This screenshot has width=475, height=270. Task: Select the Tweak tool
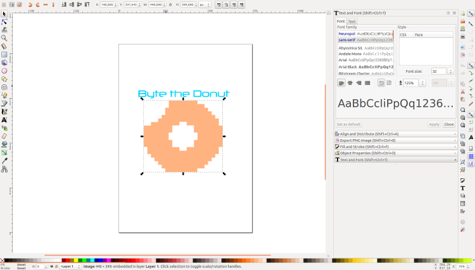4,30
